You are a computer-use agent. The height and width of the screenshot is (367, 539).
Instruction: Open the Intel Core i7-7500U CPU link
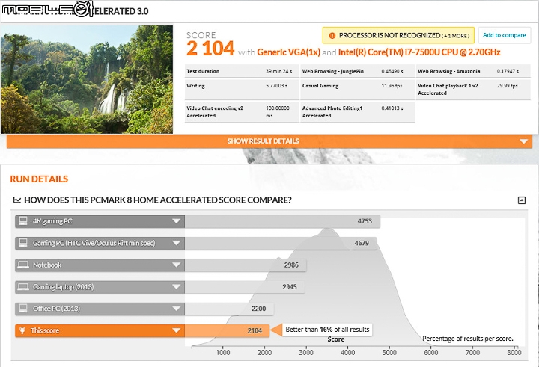[x=419, y=52]
